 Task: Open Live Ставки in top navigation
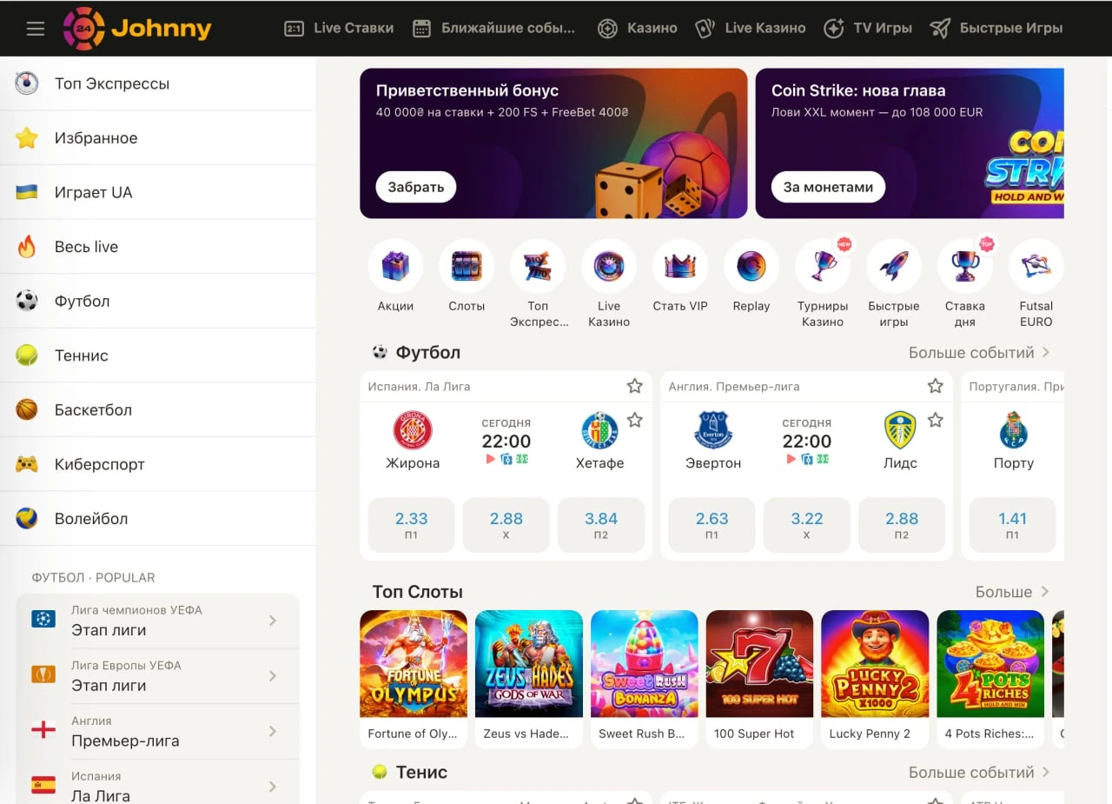(339, 29)
